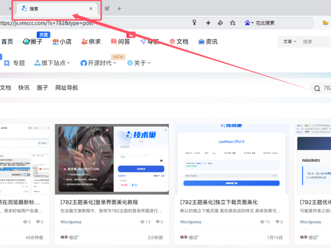
Task: Click the 2小时前 timestamp text
Action: click(x=155, y=238)
